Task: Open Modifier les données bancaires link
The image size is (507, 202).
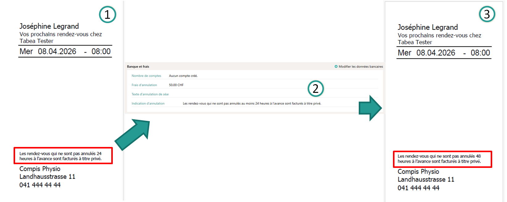Action: coord(361,66)
